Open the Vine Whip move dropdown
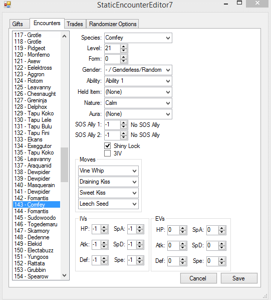The image size is (271, 300). (x=108, y=171)
